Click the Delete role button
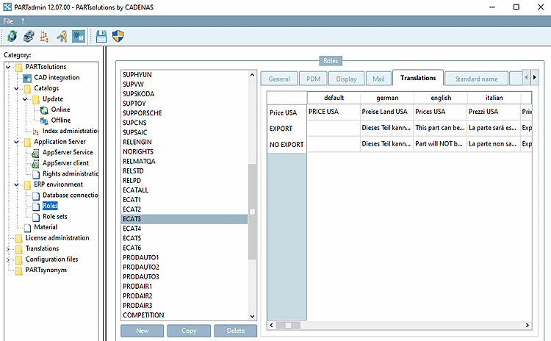 pos(235,331)
